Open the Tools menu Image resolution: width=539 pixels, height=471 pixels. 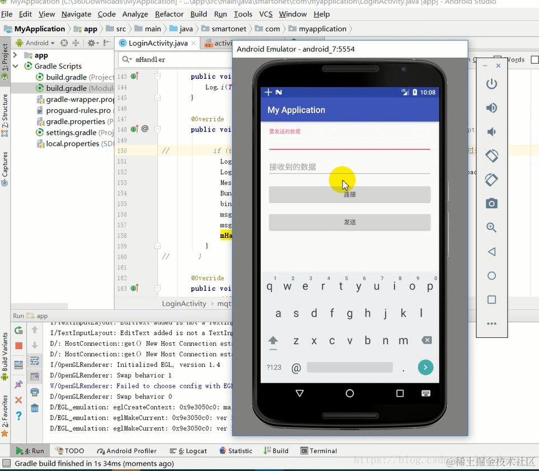[243, 14]
